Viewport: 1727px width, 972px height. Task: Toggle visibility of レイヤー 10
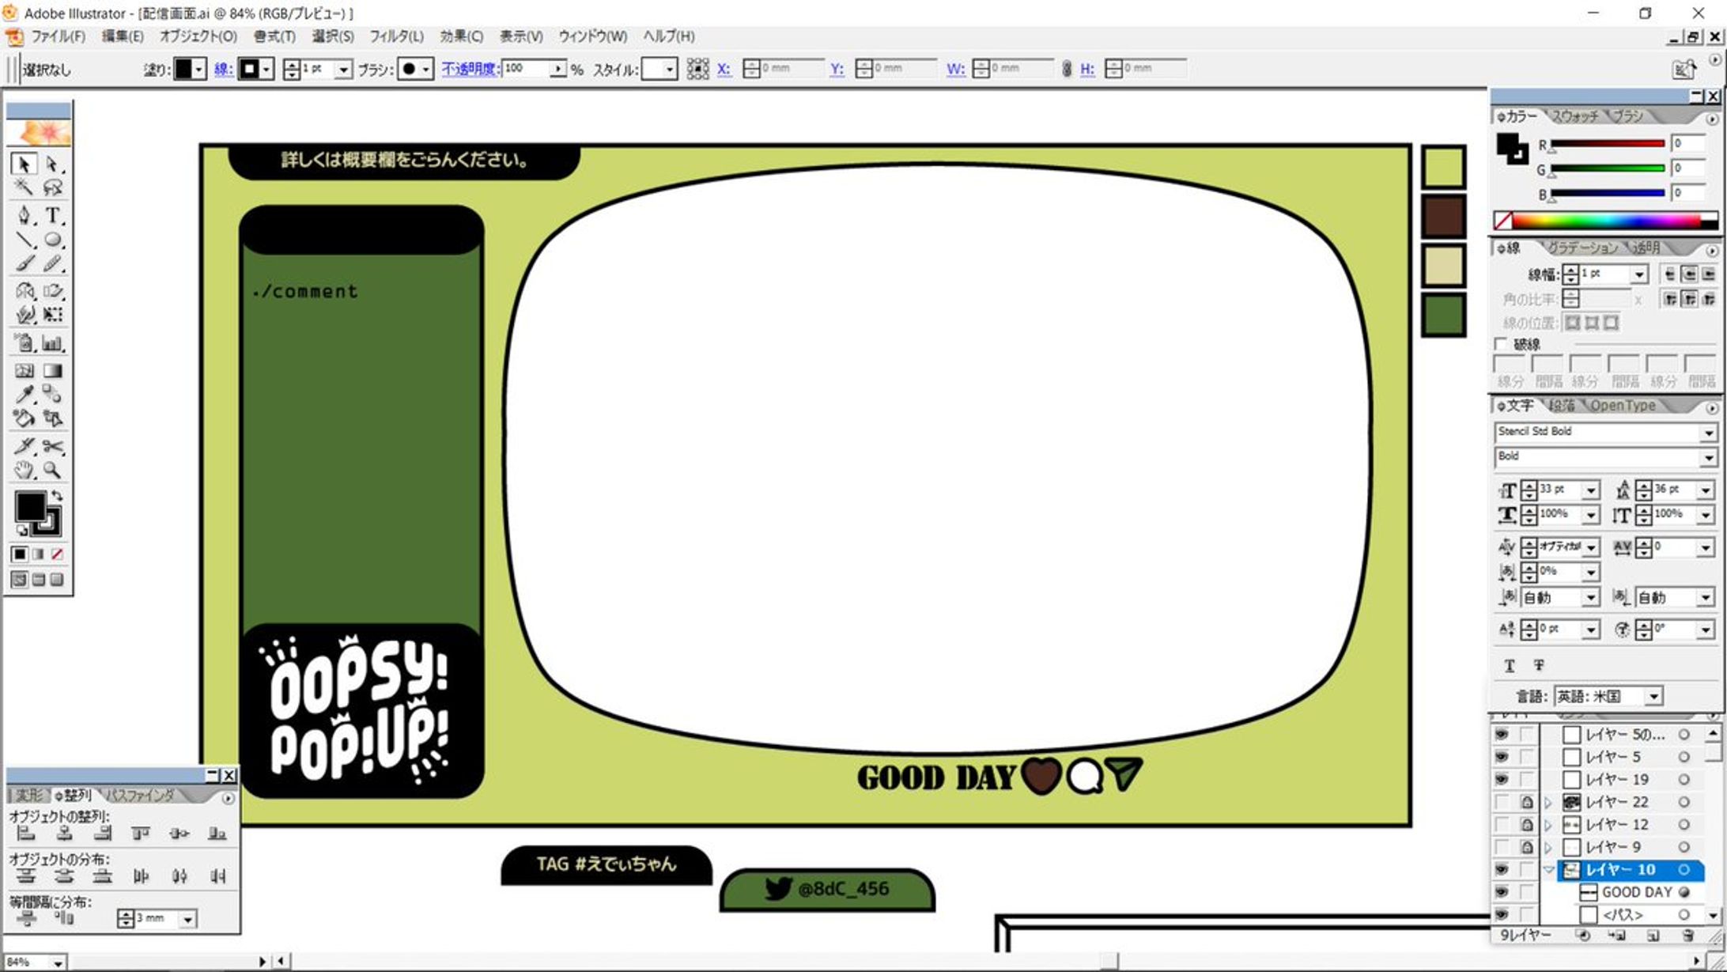[1501, 869]
